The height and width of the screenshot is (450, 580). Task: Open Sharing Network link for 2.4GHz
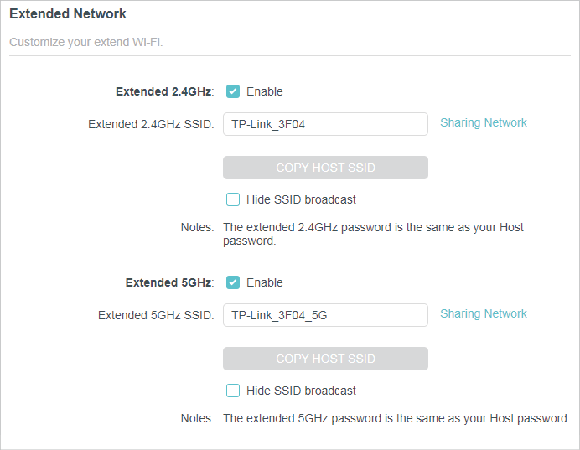(x=483, y=122)
